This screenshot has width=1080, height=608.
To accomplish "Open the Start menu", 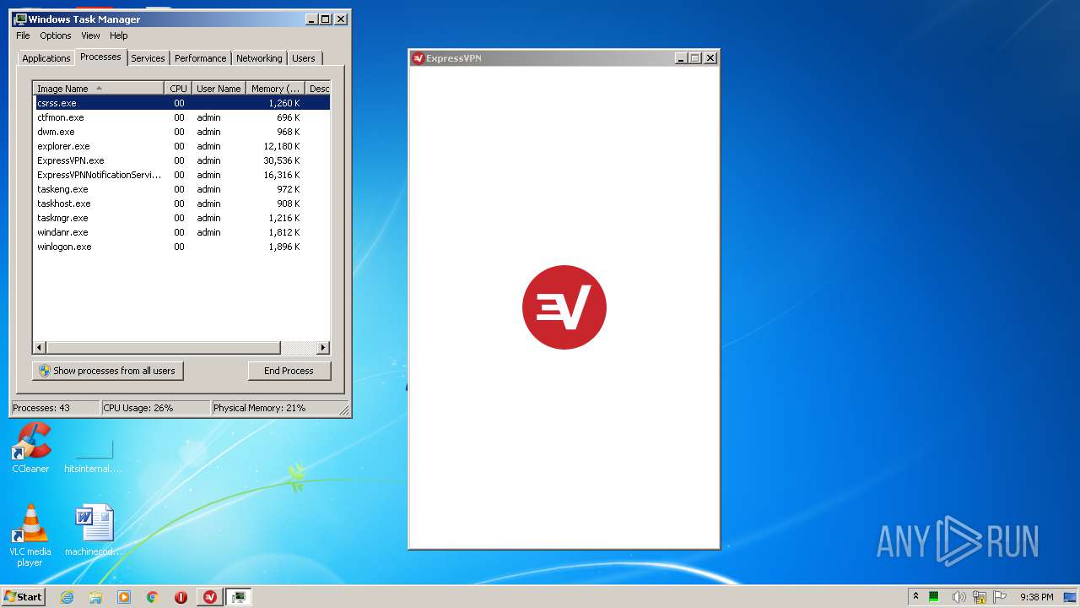I will pos(23,597).
